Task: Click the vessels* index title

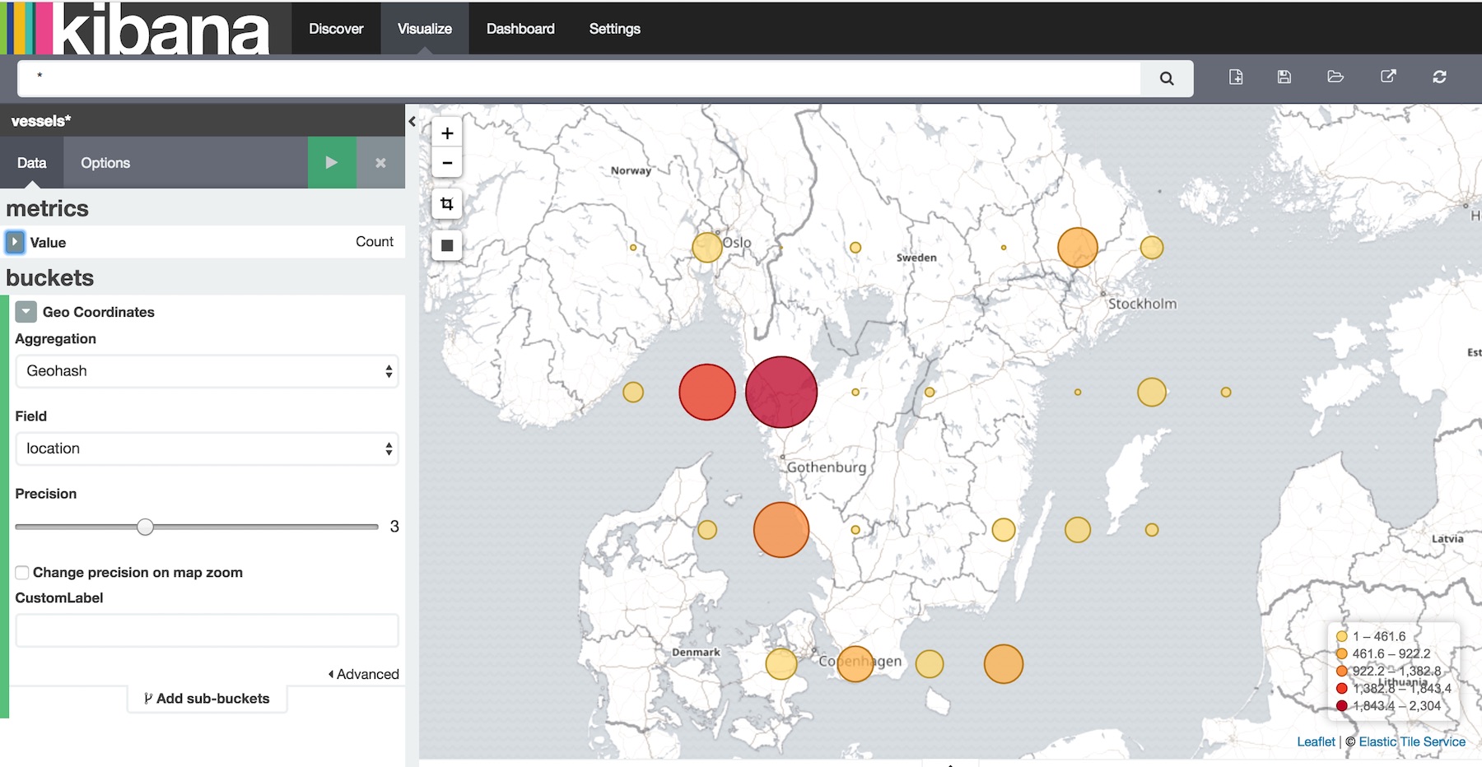Action: 41,121
